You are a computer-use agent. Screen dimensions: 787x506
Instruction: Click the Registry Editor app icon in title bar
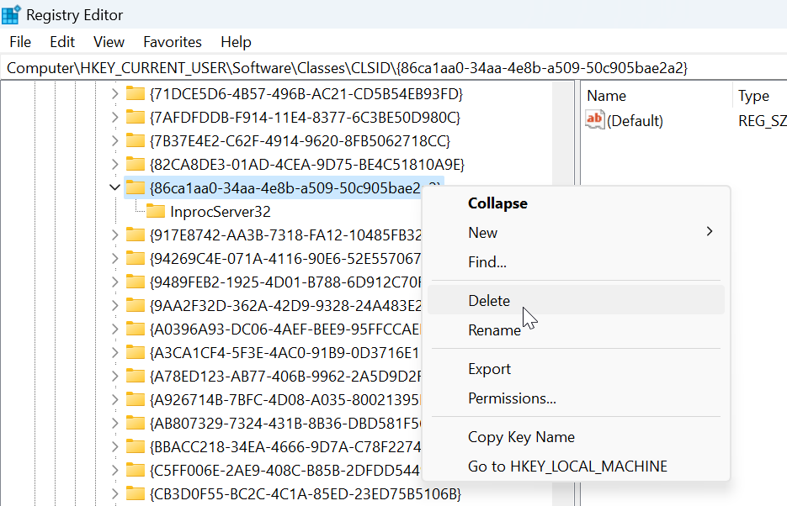(11, 14)
